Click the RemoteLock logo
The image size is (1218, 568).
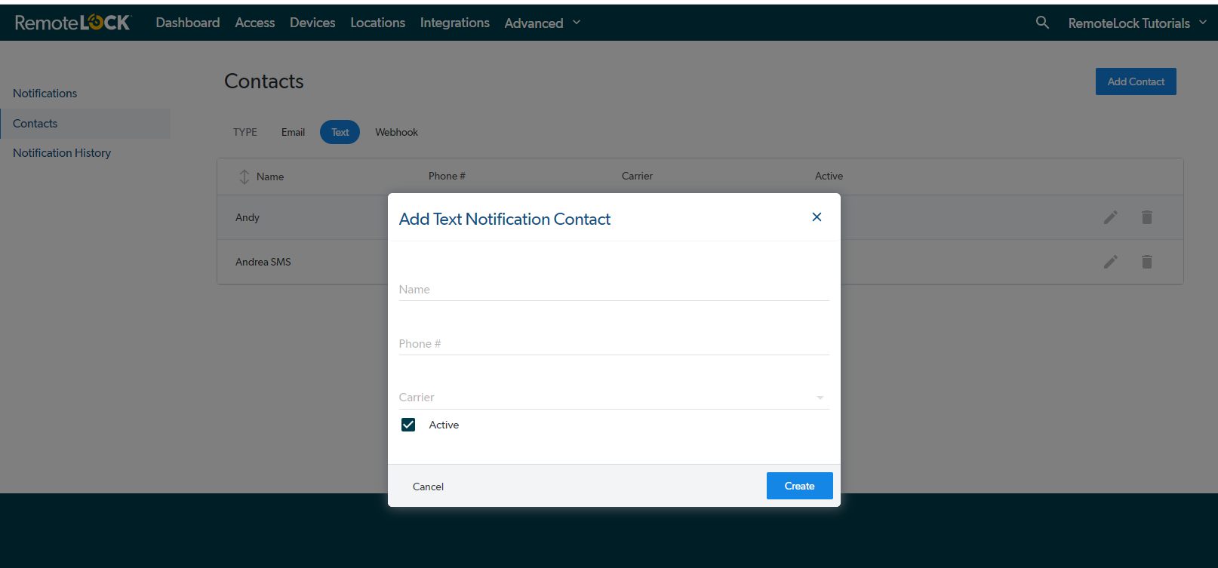click(72, 23)
